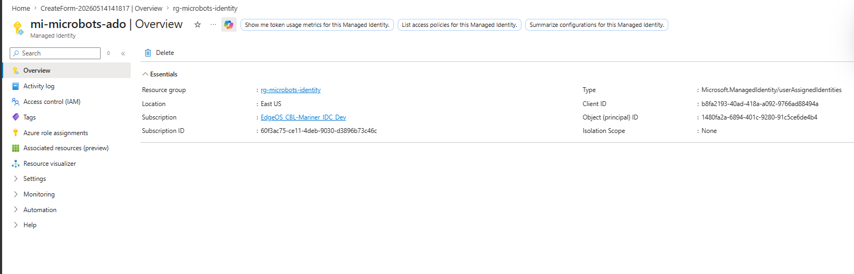Go to Home breadcrumb
The width and height of the screenshot is (854, 274).
pos(21,9)
